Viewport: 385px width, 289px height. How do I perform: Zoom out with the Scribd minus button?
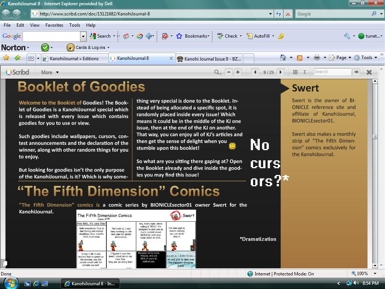[229, 72]
